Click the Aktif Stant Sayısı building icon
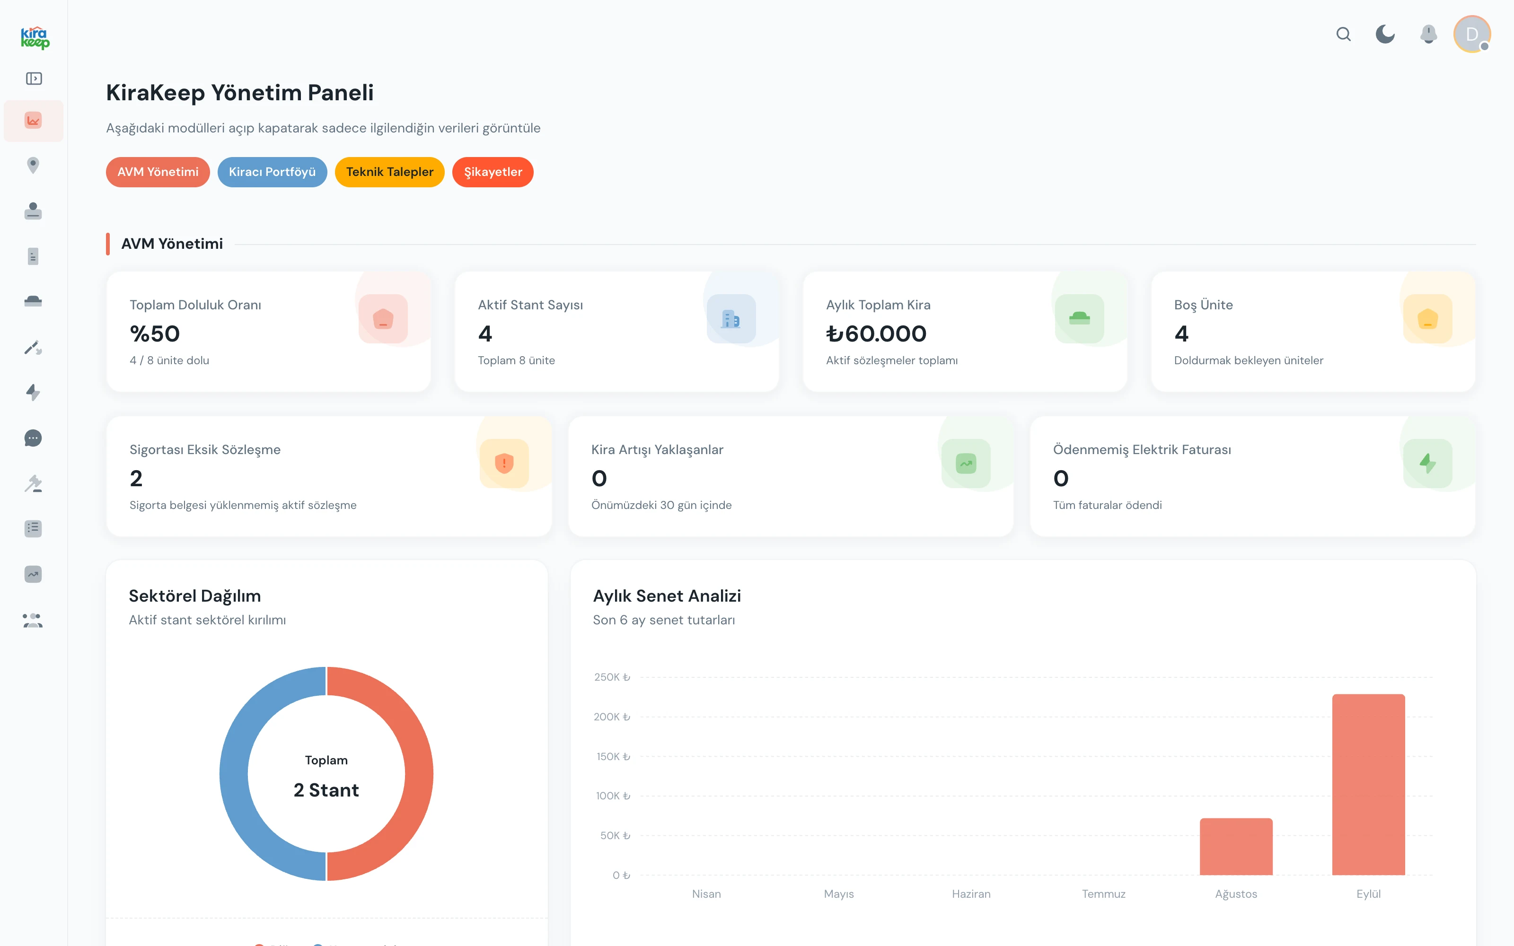Screen dimensions: 1514x946 coord(731,319)
